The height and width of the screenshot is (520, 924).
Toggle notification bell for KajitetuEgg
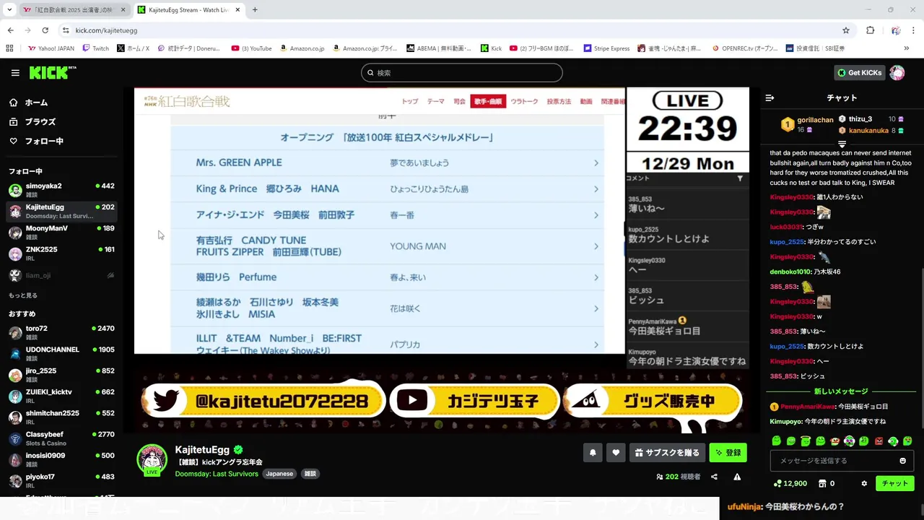tap(593, 453)
